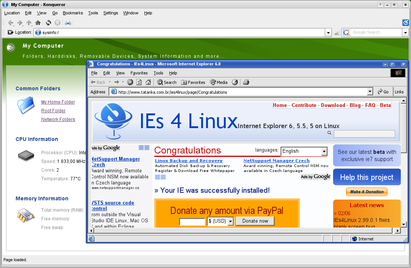Click the Donate now button
This screenshot has height=268, width=411.
[x=255, y=221]
